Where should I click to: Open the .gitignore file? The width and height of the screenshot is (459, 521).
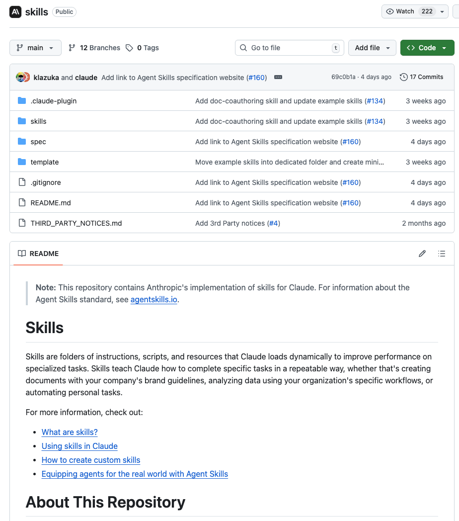click(x=46, y=182)
